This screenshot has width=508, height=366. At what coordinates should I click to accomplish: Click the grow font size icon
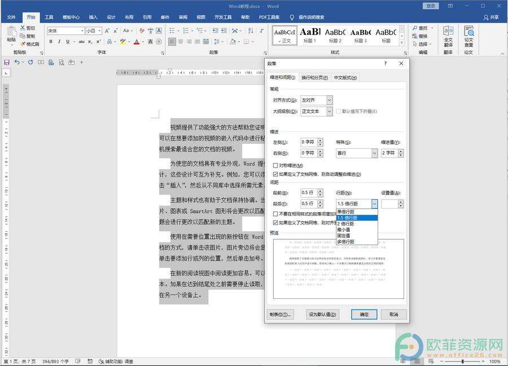(107, 31)
